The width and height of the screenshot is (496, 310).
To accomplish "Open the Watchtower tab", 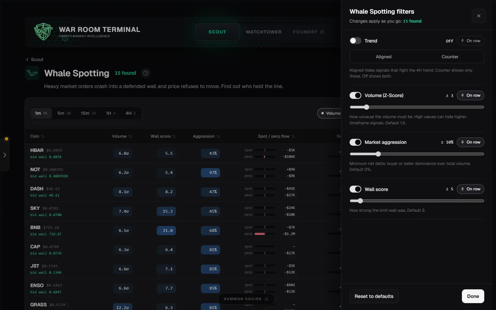I will (264, 32).
